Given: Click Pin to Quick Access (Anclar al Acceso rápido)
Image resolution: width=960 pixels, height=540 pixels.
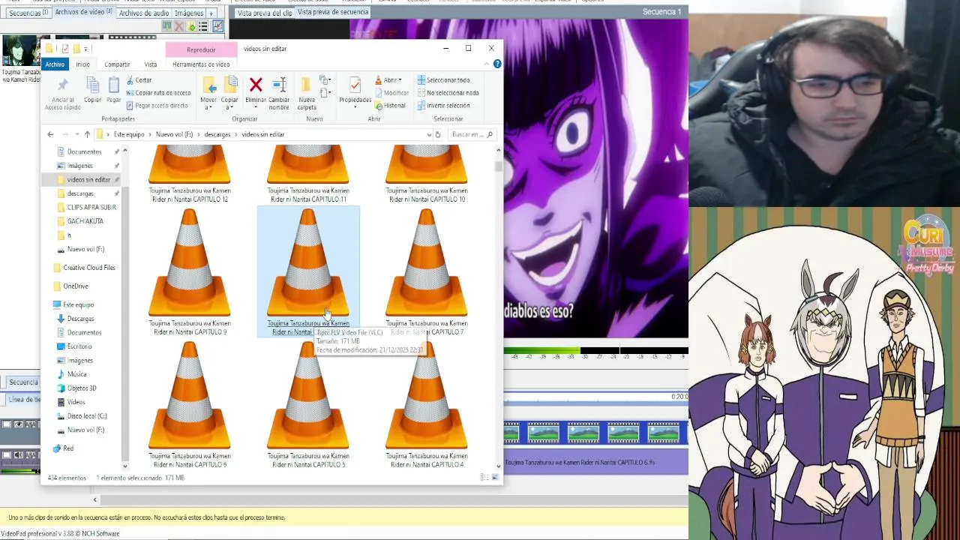Looking at the screenshot, I should click(62, 94).
